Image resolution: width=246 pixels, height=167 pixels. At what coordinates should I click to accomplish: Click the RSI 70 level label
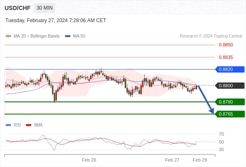[221, 134]
